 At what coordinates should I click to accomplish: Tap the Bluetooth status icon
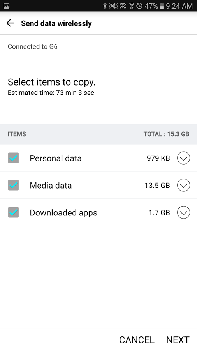105,6
